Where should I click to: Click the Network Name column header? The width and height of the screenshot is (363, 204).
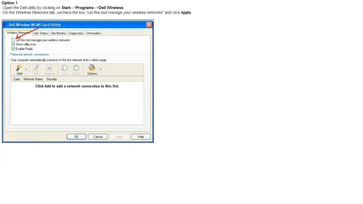coord(33,79)
